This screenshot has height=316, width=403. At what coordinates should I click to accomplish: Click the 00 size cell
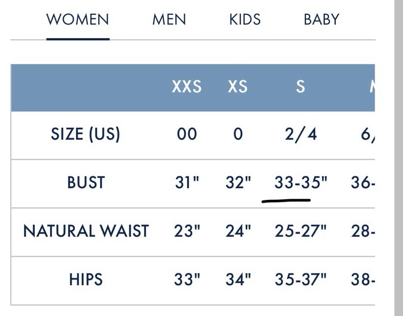tap(187, 134)
